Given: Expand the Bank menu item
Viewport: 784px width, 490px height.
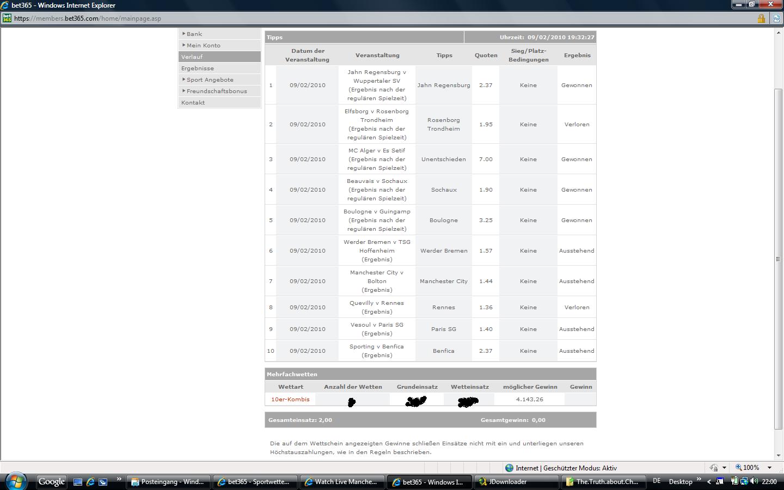Looking at the screenshot, I should point(219,34).
